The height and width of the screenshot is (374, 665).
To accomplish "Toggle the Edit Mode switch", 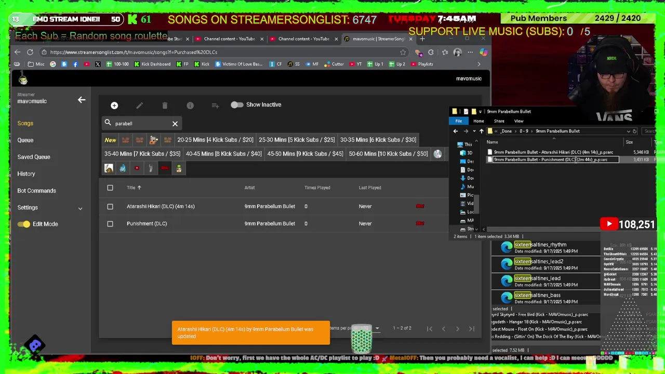I will pyautogui.click(x=24, y=224).
